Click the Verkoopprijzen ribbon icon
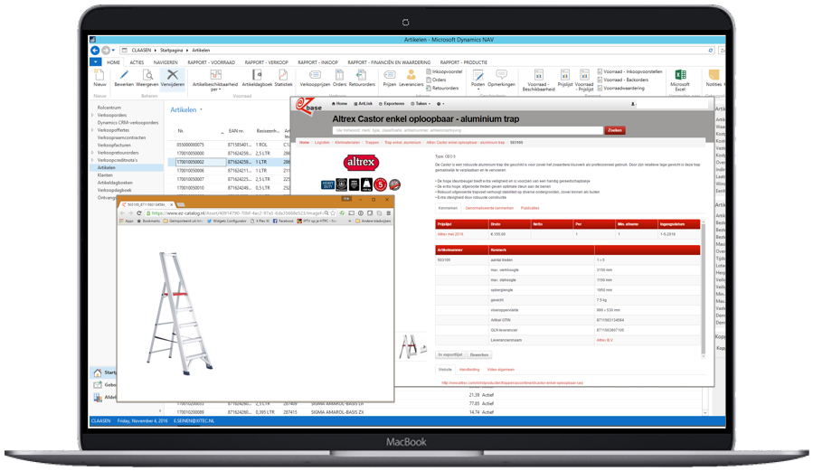The width and height of the screenshot is (813, 471). click(314, 77)
